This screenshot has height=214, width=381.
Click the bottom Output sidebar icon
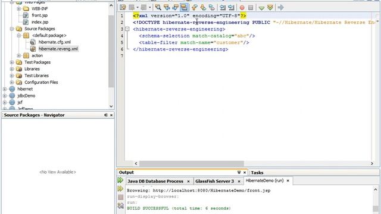click(x=120, y=206)
